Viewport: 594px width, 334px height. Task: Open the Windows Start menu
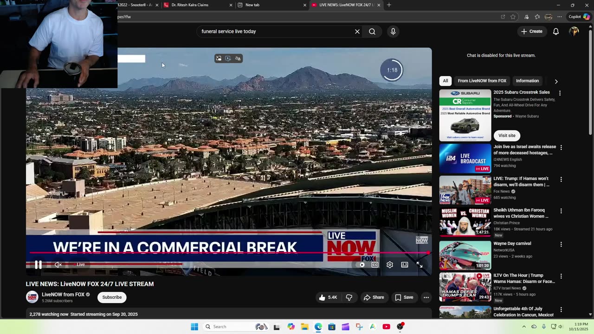point(194,327)
